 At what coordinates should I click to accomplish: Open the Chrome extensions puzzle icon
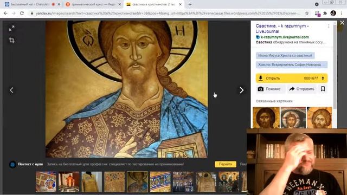click(325, 13)
